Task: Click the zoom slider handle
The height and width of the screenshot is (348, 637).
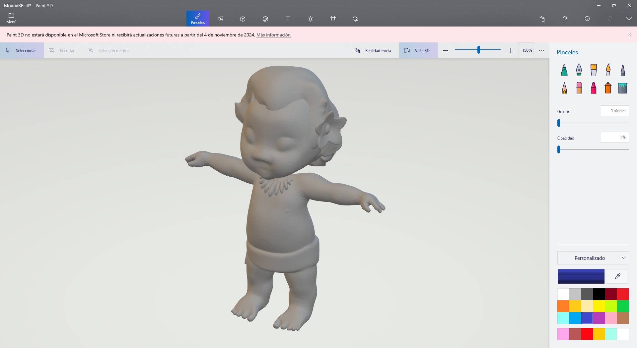Action: [x=478, y=50]
